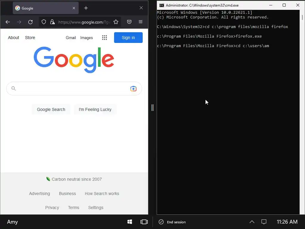Open Advertising footer link
The height and width of the screenshot is (229, 305).
pyautogui.click(x=40, y=194)
